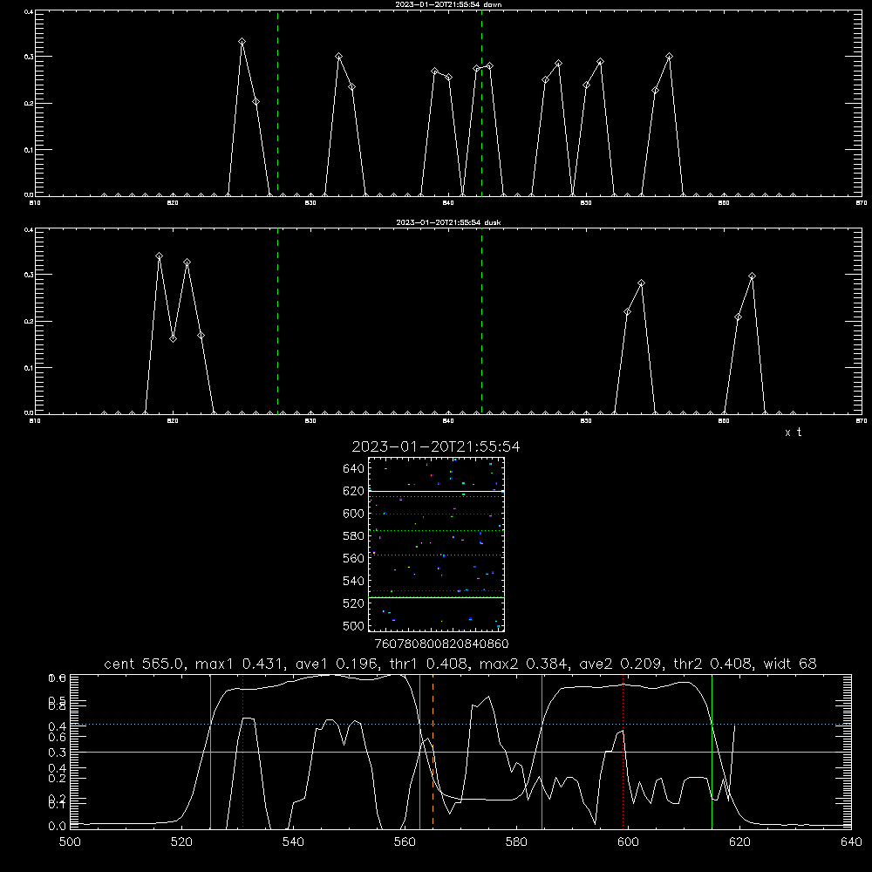The width and height of the screenshot is (872, 872).
Task: Click the dawn peak diamond near x=851
Action: [x=600, y=62]
